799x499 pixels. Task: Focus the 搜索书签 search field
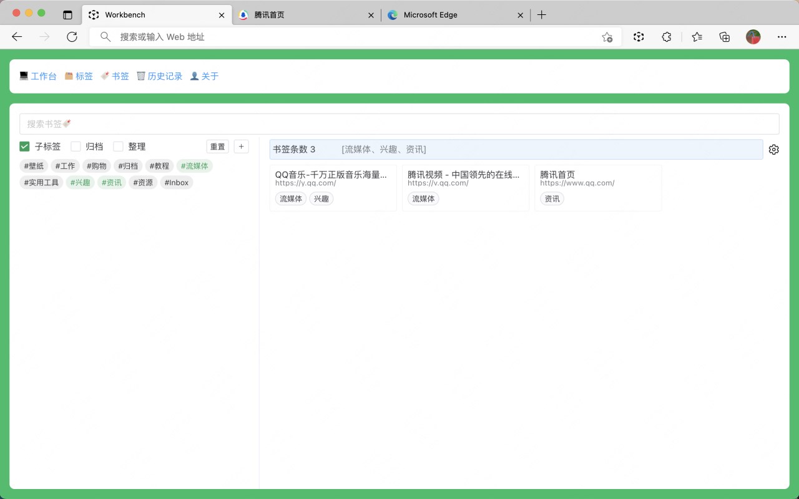(x=399, y=124)
